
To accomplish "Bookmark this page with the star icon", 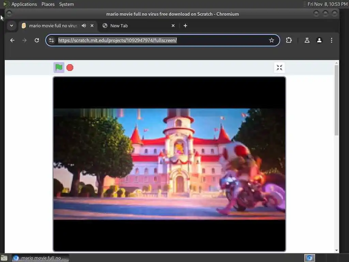I will (271, 40).
